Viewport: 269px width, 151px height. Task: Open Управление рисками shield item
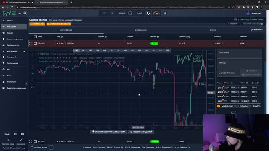click(14, 39)
